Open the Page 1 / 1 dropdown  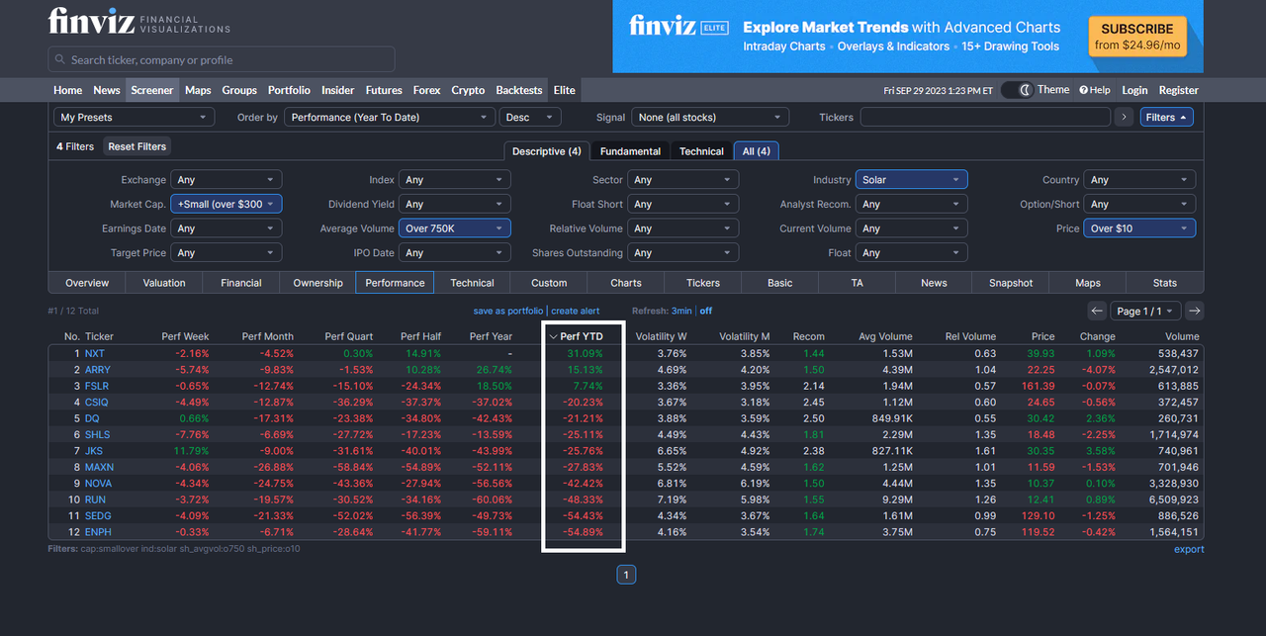pyautogui.click(x=1146, y=311)
